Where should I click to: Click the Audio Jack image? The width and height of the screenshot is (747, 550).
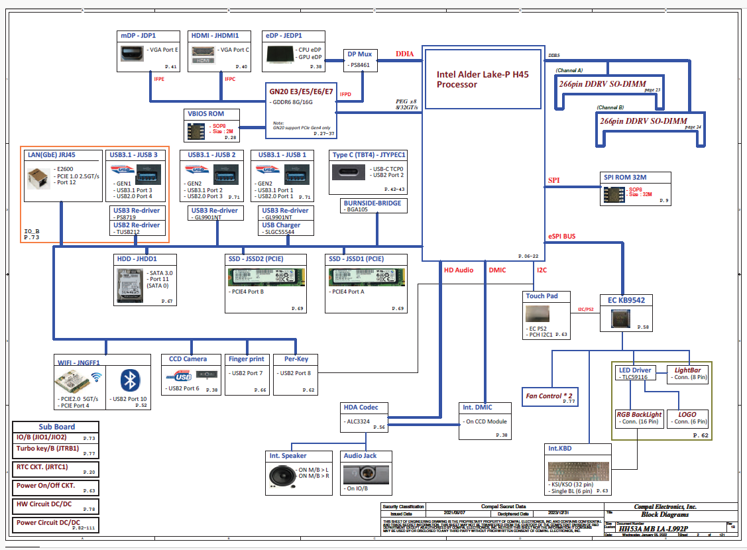point(366,474)
